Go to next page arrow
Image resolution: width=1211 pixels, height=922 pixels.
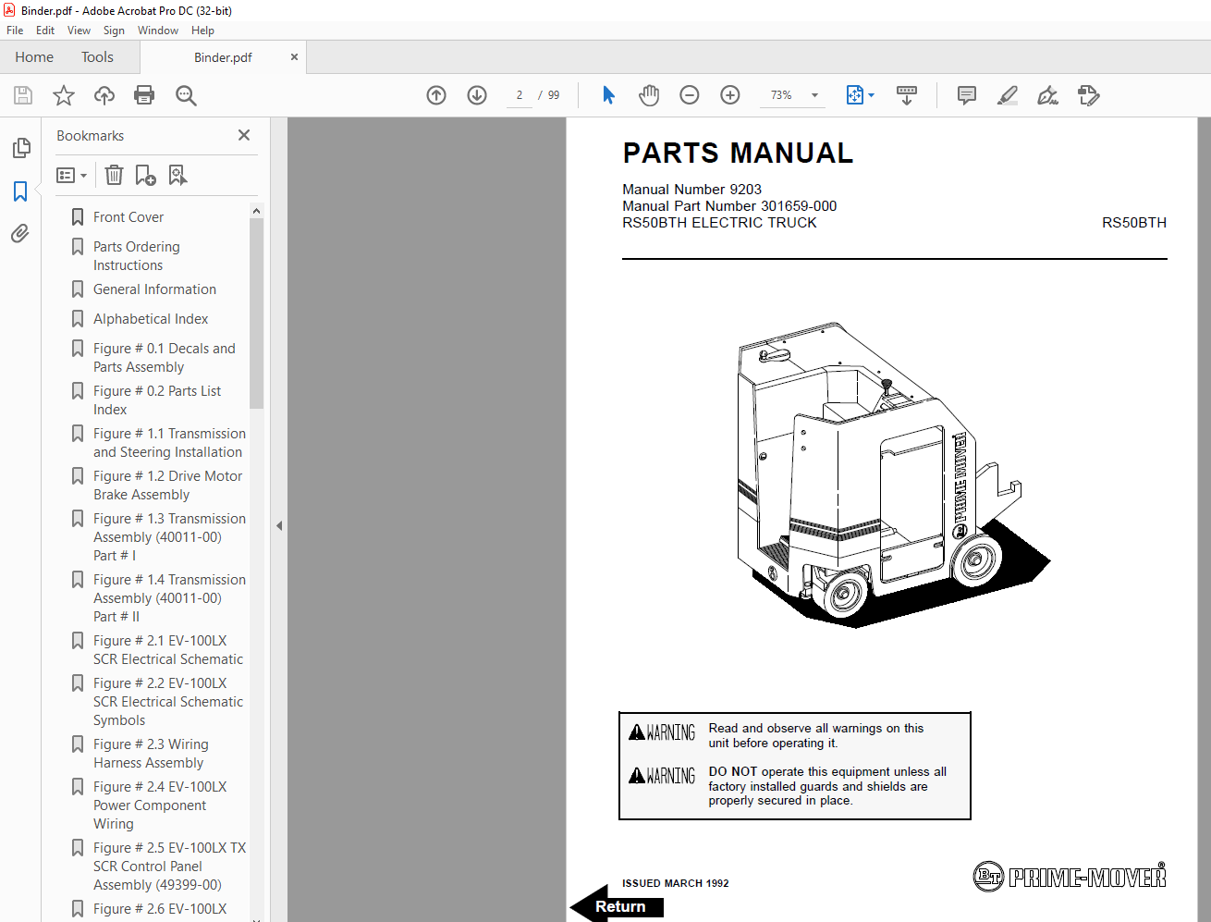477,95
